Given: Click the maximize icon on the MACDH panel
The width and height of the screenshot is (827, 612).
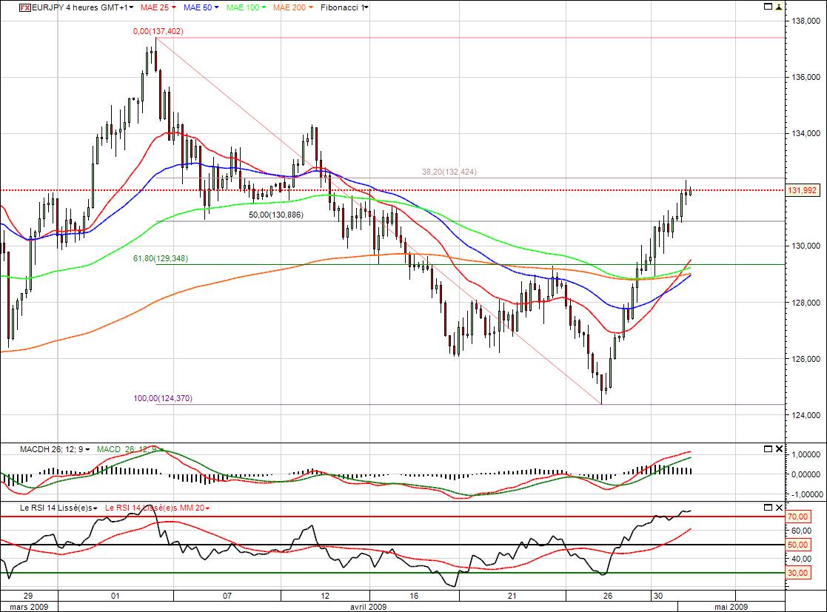Looking at the screenshot, I should pos(768,448).
